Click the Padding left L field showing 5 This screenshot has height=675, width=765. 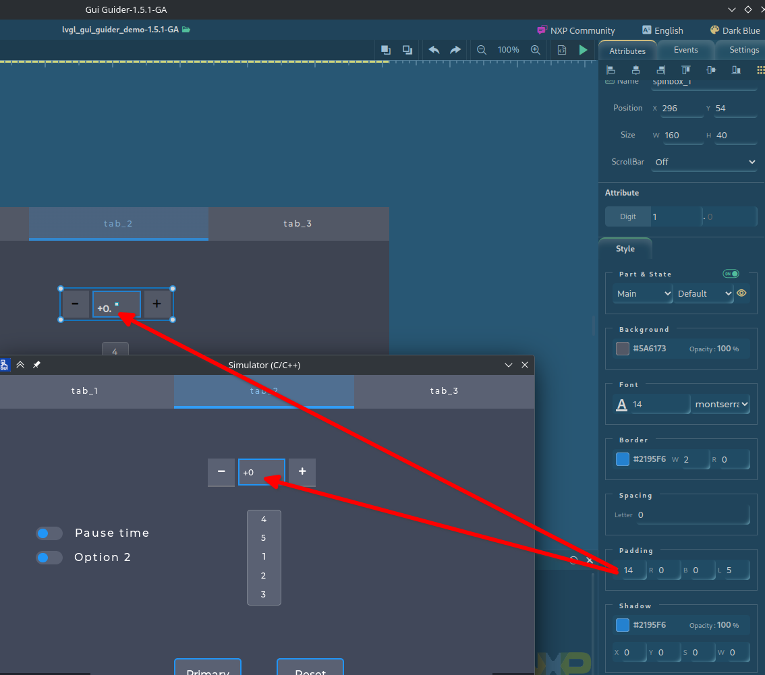pyautogui.click(x=737, y=570)
